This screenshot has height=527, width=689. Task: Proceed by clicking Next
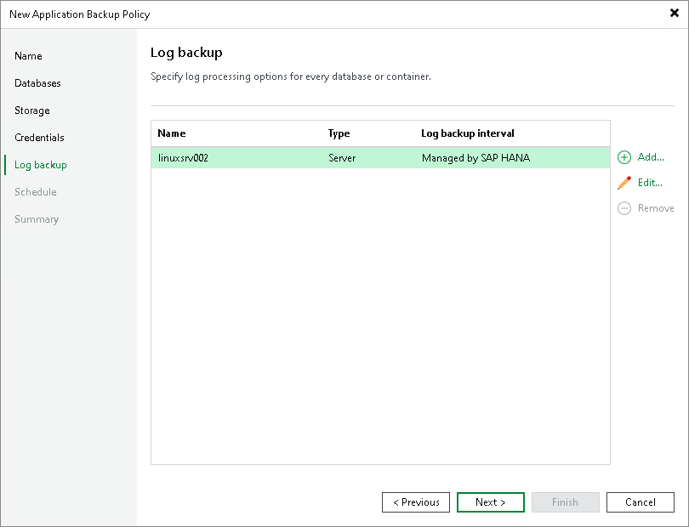pyautogui.click(x=491, y=502)
